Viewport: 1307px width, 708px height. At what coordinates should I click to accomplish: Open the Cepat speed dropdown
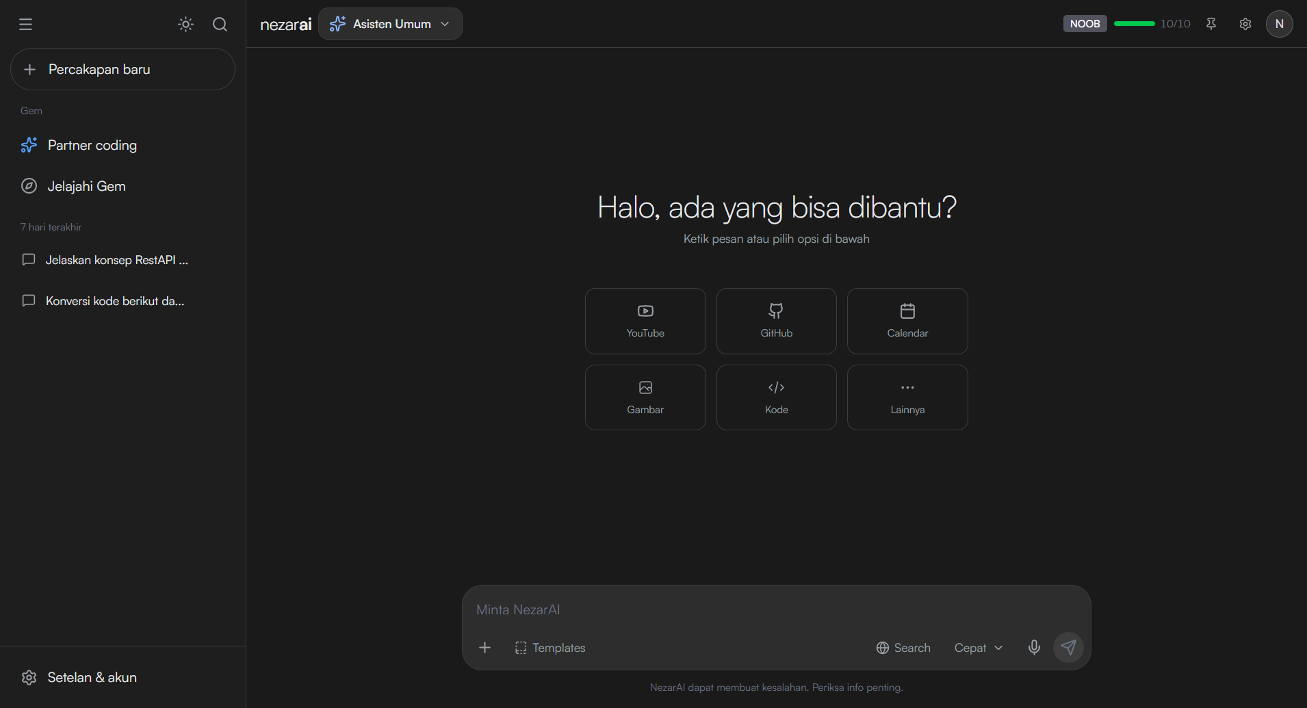(x=979, y=648)
